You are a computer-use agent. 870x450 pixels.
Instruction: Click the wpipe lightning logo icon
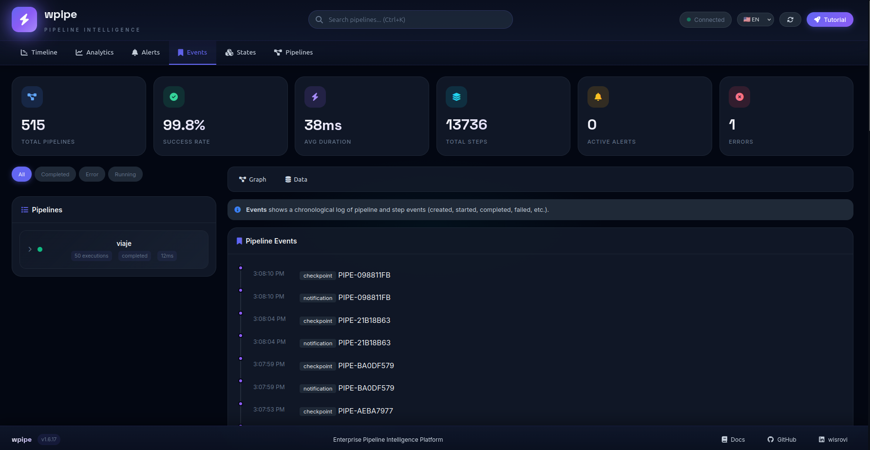click(x=24, y=19)
